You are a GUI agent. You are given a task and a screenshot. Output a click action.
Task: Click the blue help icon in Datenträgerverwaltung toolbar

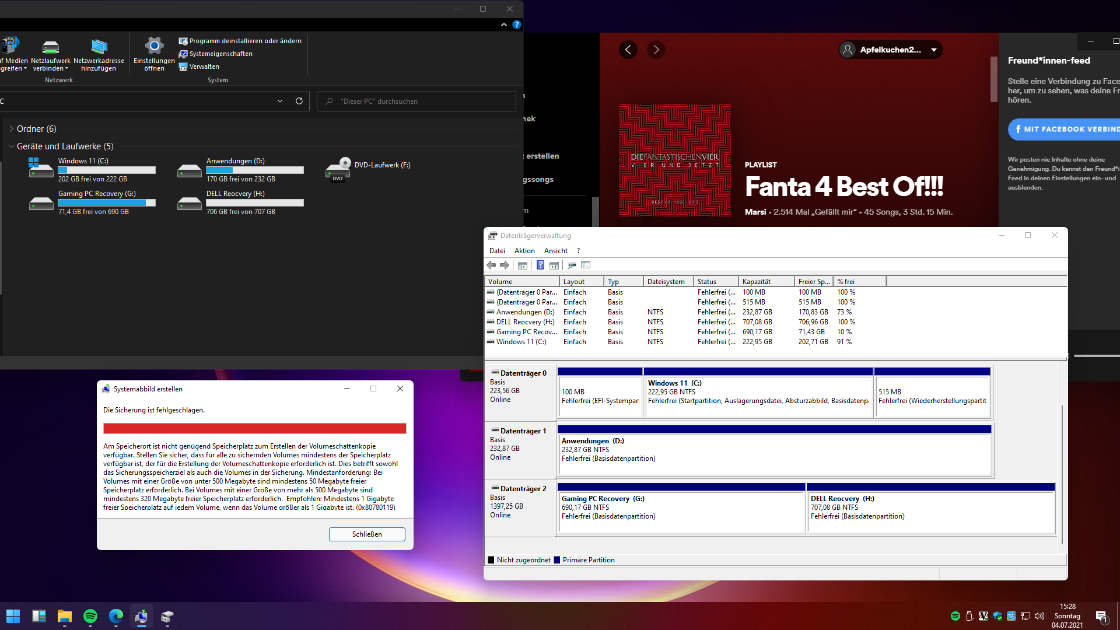(x=540, y=265)
